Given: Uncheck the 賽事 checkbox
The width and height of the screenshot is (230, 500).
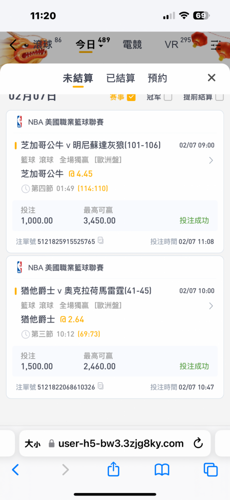Looking at the screenshot, I should (x=131, y=97).
